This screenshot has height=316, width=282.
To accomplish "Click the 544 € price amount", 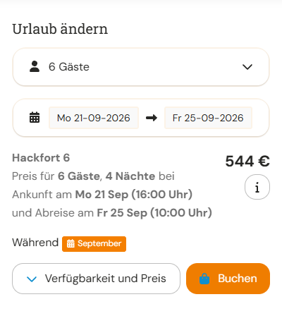I will 247,162.
